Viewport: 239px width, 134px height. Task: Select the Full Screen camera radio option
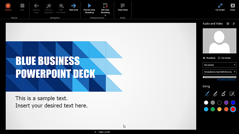click(x=219, y=58)
